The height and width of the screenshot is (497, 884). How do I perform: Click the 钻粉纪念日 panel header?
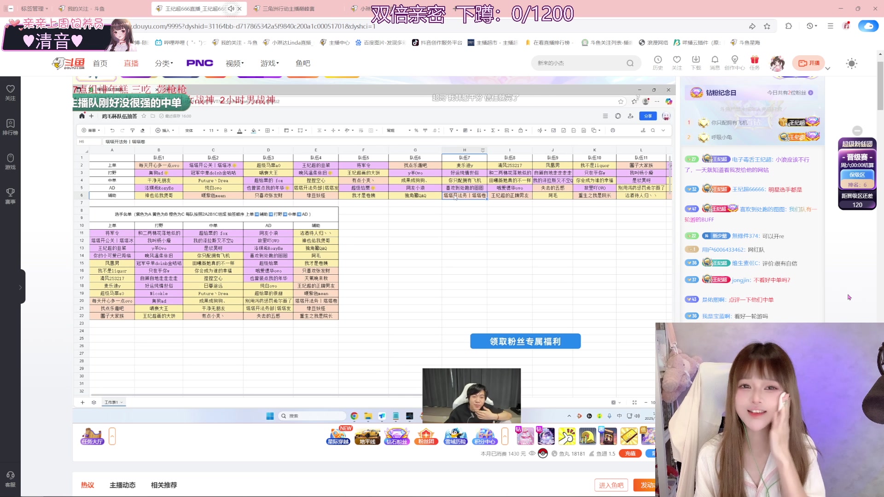[752, 92]
